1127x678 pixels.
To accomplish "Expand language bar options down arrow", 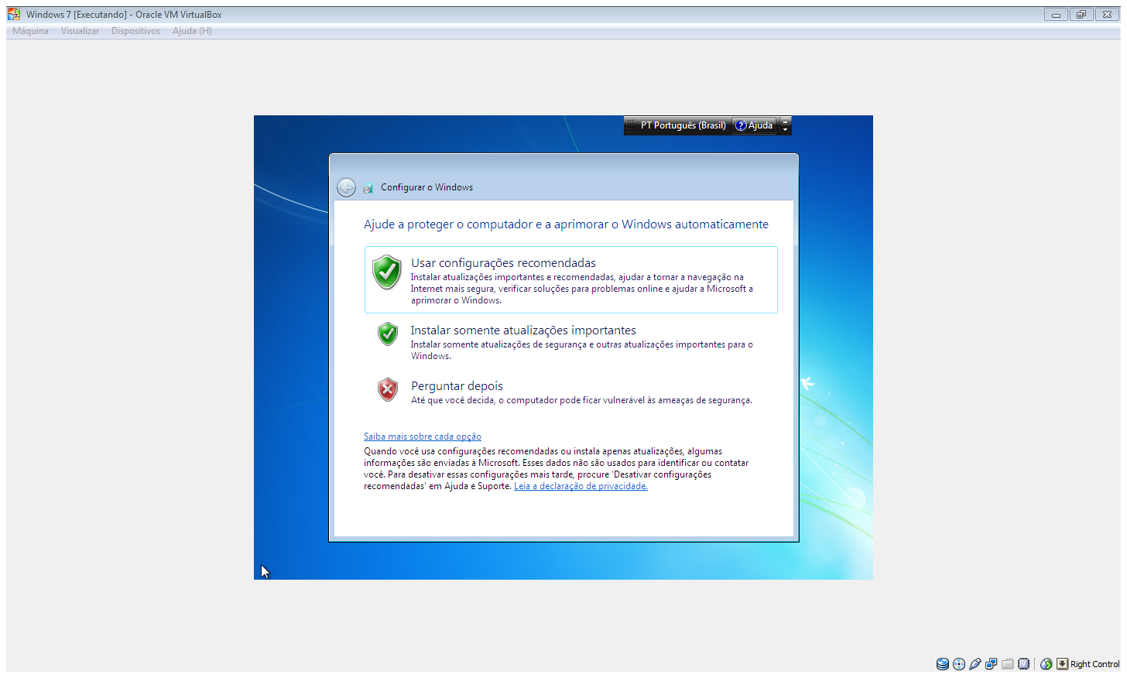I will pos(785,129).
